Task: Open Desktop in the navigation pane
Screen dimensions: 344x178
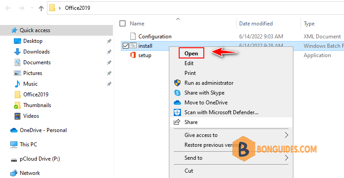Action: (33, 41)
